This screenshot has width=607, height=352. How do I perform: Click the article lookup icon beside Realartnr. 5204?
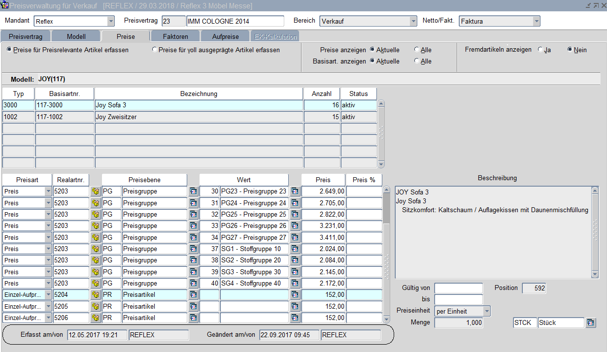pyautogui.click(x=96, y=295)
